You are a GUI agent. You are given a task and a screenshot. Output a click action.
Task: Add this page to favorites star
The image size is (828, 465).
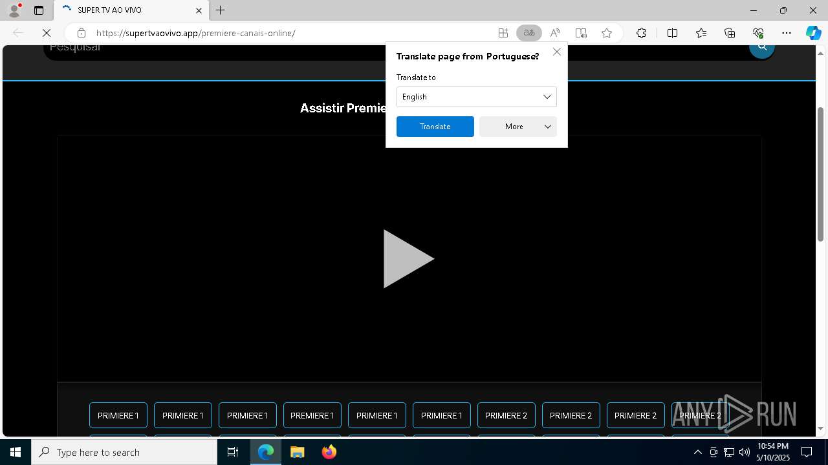coord(606,33)
